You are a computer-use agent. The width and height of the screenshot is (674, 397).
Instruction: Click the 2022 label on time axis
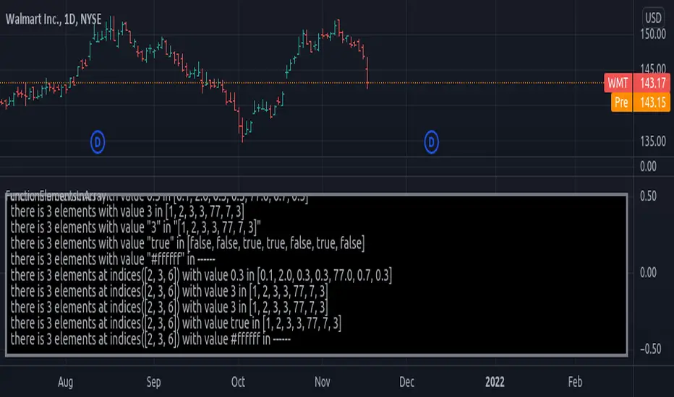pos(496,380)
